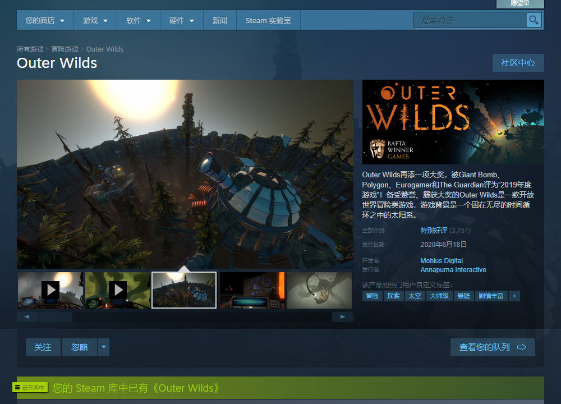Screen dimensions: 561x404
Task: Select the 悬疑 tag
Action: tap(464, 296)
